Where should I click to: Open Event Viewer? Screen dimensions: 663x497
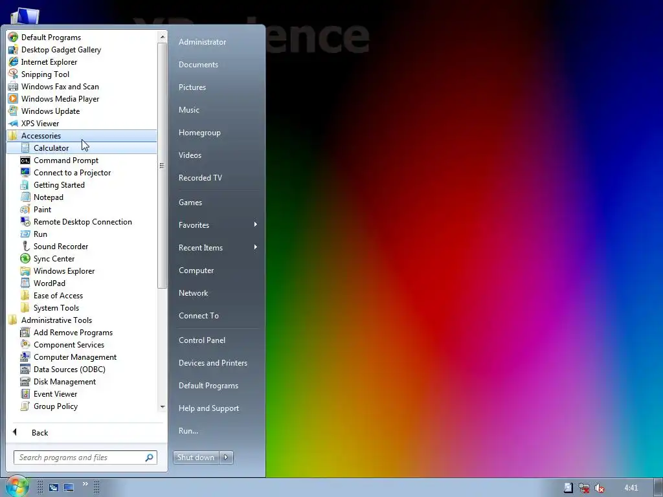(x=82, y=394)
